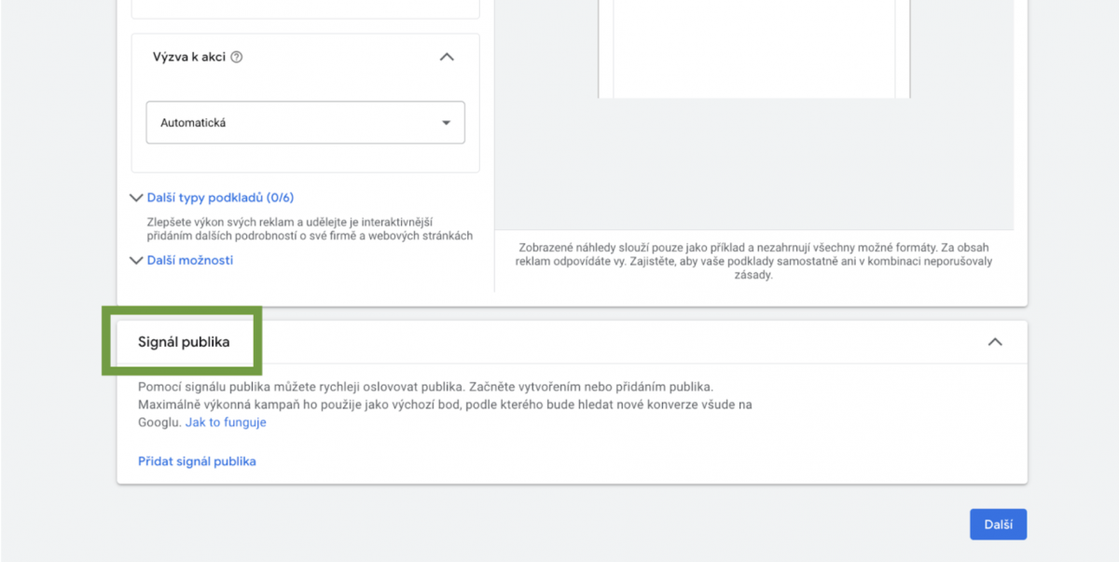The image size is (1119, 562).
Task: Click Přidat signál publika
Action: pyautogui.click(x=197, y=461)
